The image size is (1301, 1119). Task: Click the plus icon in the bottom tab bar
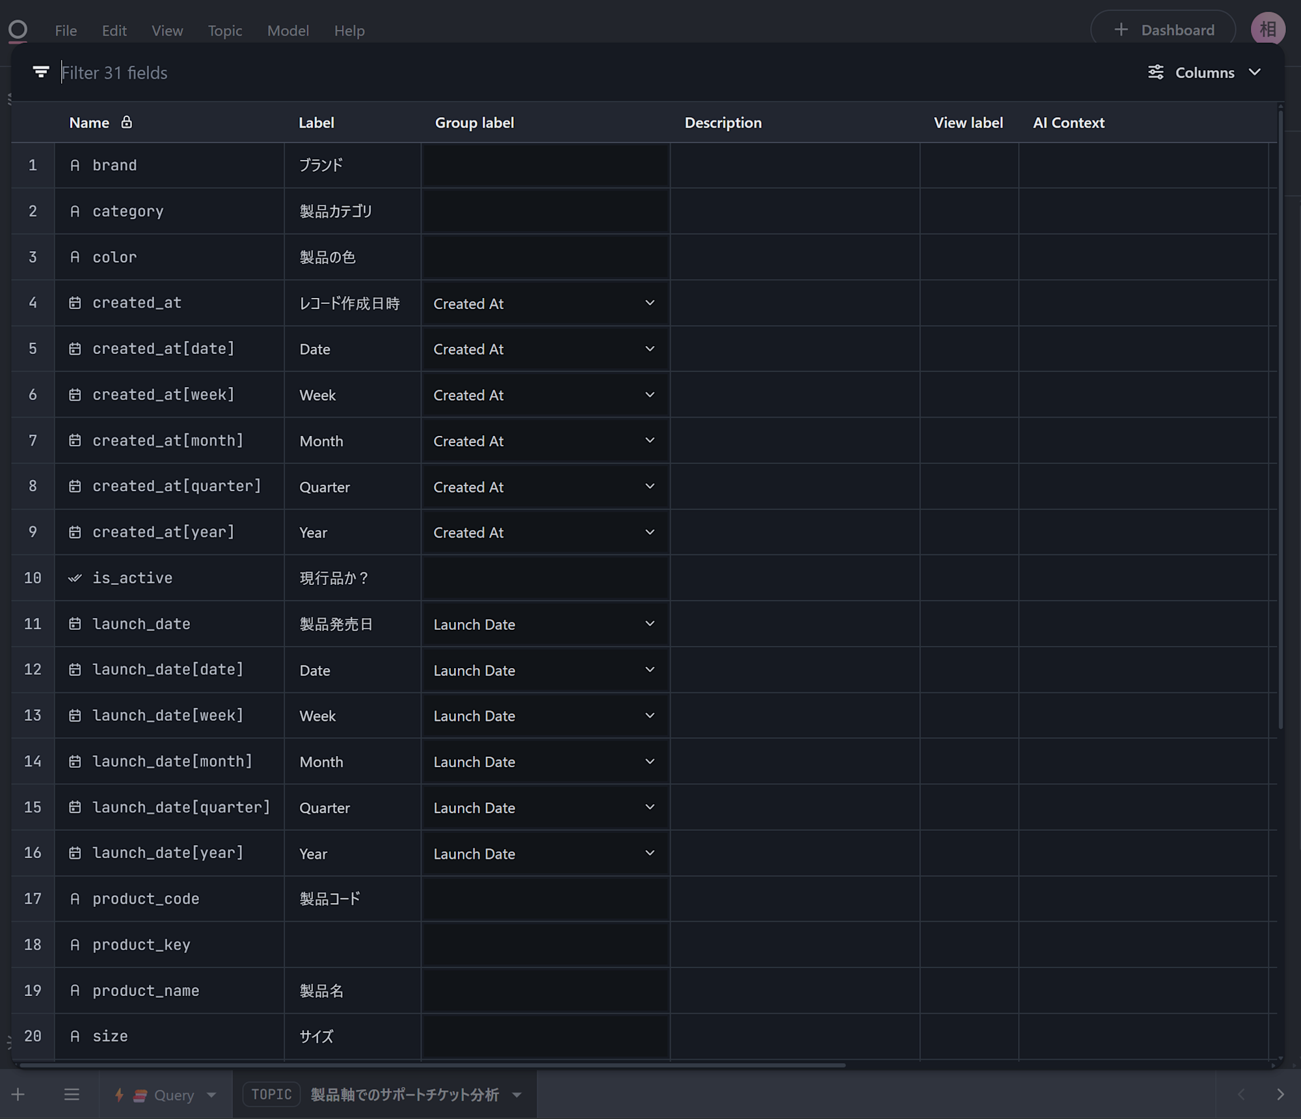coord(18,1095)
